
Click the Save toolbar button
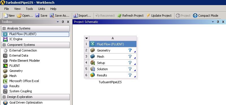pos(41,16)
